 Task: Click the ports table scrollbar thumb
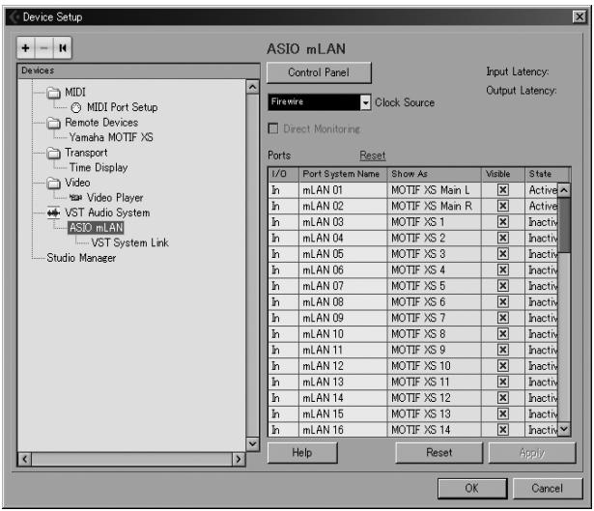[x=564, y=225]
